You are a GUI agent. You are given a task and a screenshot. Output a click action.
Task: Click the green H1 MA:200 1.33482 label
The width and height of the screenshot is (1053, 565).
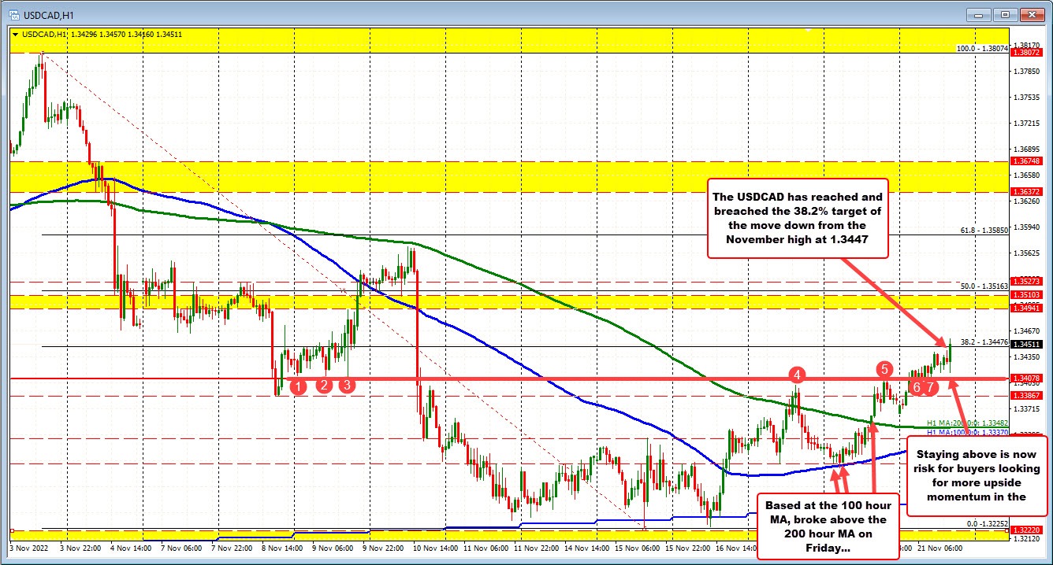(x=967, y=423)
